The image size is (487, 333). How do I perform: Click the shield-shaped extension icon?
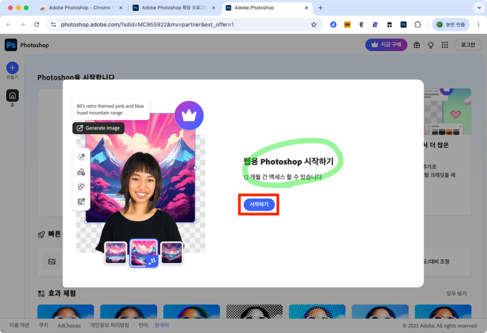point(361,24)
